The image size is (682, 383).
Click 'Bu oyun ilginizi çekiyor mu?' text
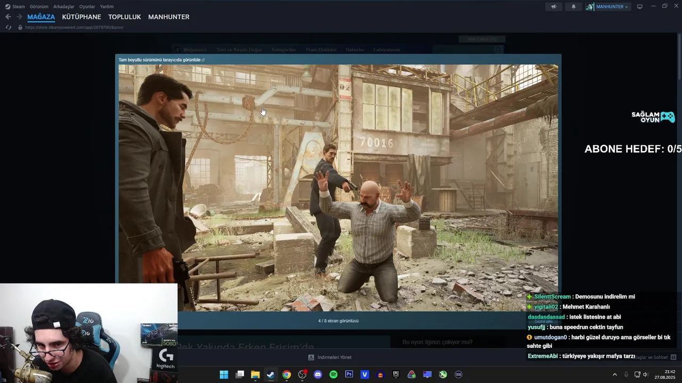click(x=437, y=342)
